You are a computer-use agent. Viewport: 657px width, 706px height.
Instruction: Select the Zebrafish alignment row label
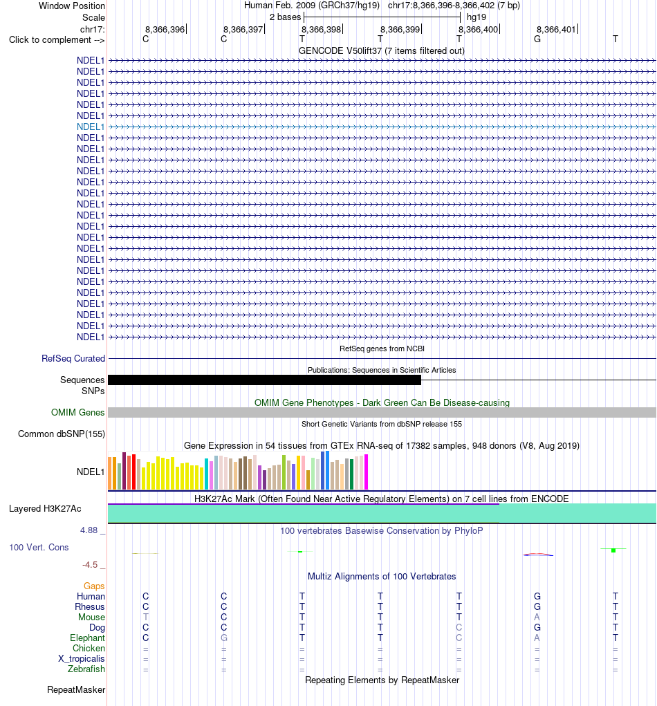point(86,669)
